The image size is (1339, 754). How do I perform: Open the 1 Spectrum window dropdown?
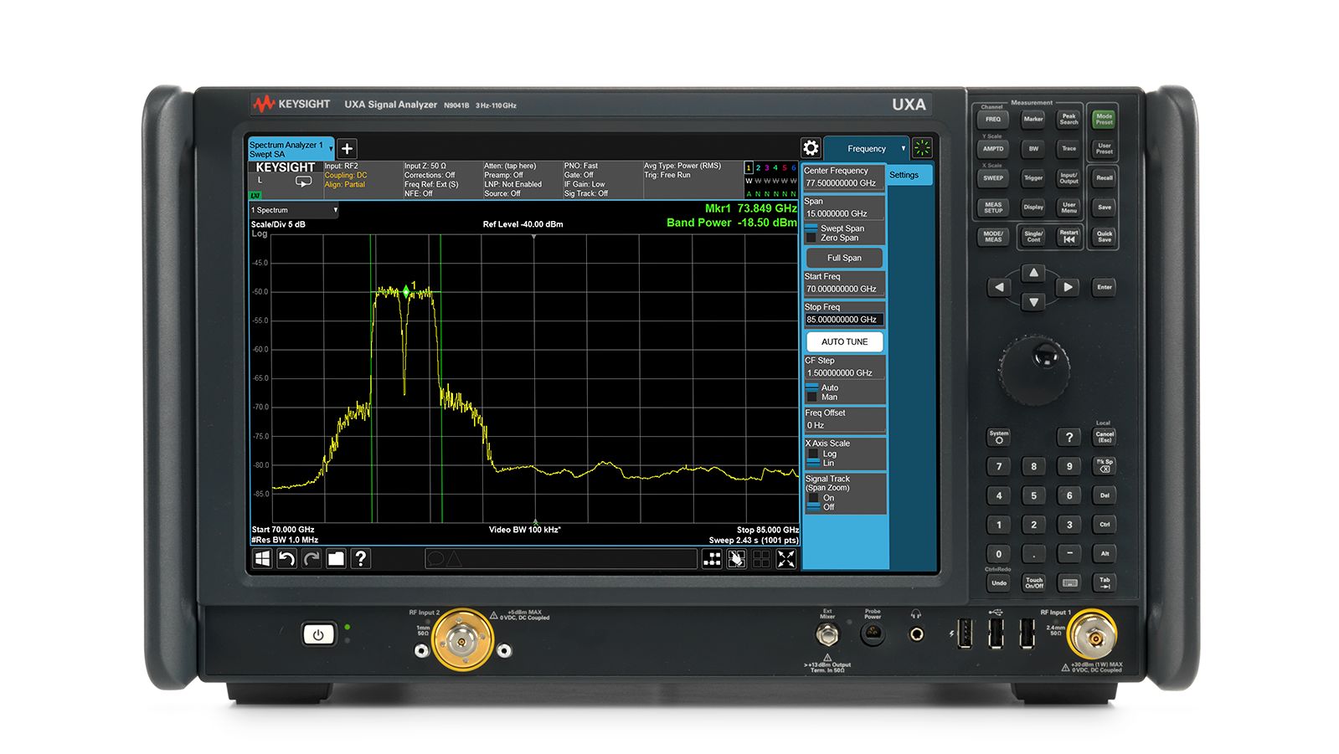(x=294, y=210)
